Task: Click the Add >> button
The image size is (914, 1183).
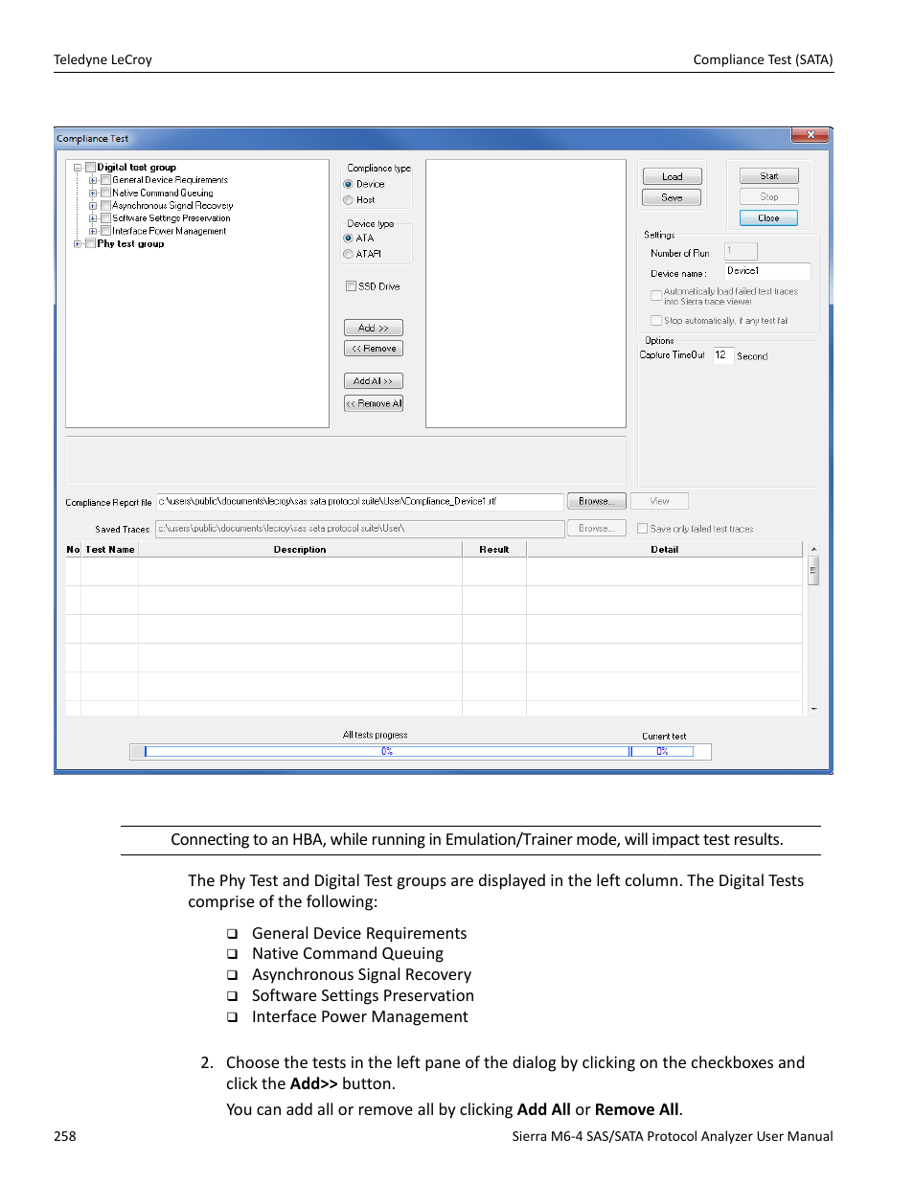Action: point(374,328)
